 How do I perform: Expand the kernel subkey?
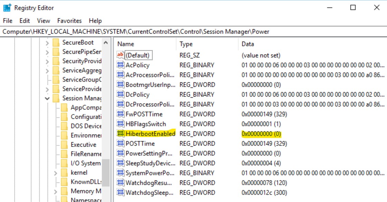pos(56,173)
